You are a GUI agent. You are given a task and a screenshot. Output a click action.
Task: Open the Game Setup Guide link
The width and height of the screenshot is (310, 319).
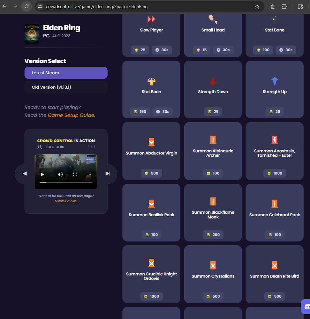click(x=72, y=115)
